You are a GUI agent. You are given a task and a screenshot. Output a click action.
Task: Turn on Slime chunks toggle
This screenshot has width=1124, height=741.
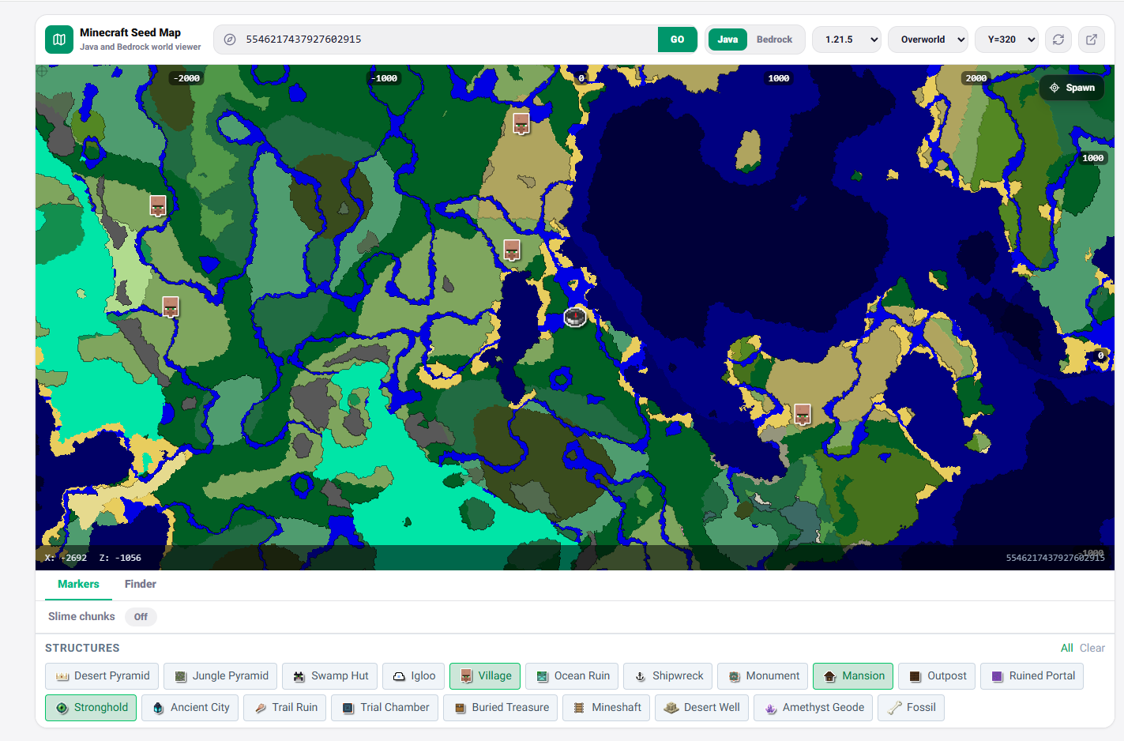pyautogui.click(x=141, y=617)
